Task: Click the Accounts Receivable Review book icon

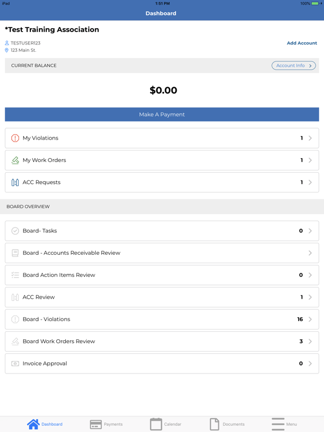Action: pyautogui.click(x=15, y=253)
